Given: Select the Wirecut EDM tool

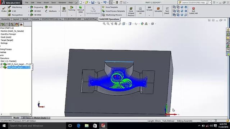Looking at the screenshot, I should tap(80, 10).
